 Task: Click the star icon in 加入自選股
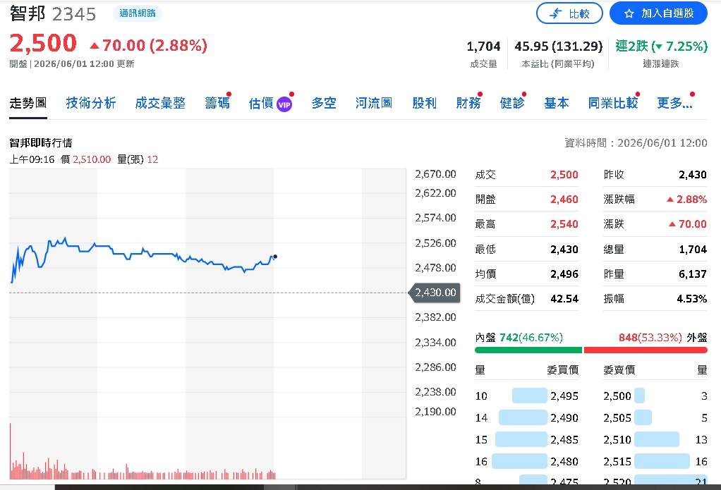[629, 14]
